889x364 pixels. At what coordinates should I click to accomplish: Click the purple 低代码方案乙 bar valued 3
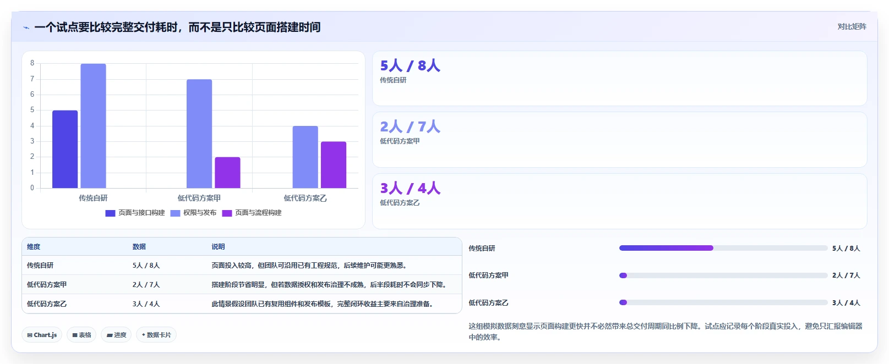334,165
